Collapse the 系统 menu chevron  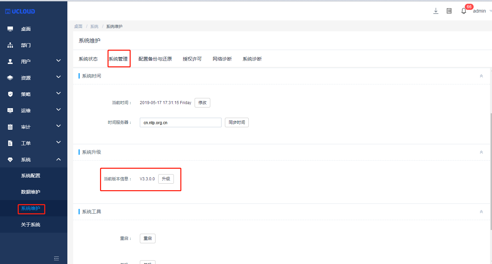59,159
